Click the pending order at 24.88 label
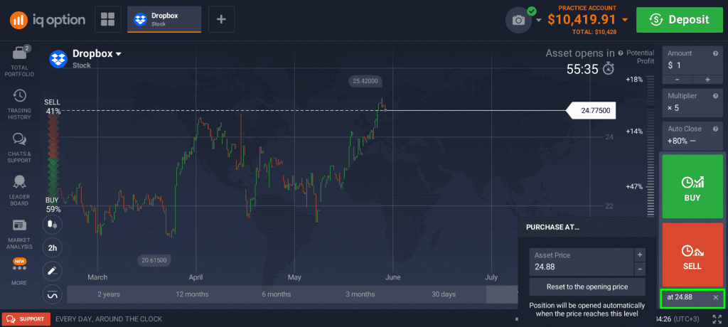 click(x=680, y=297)
